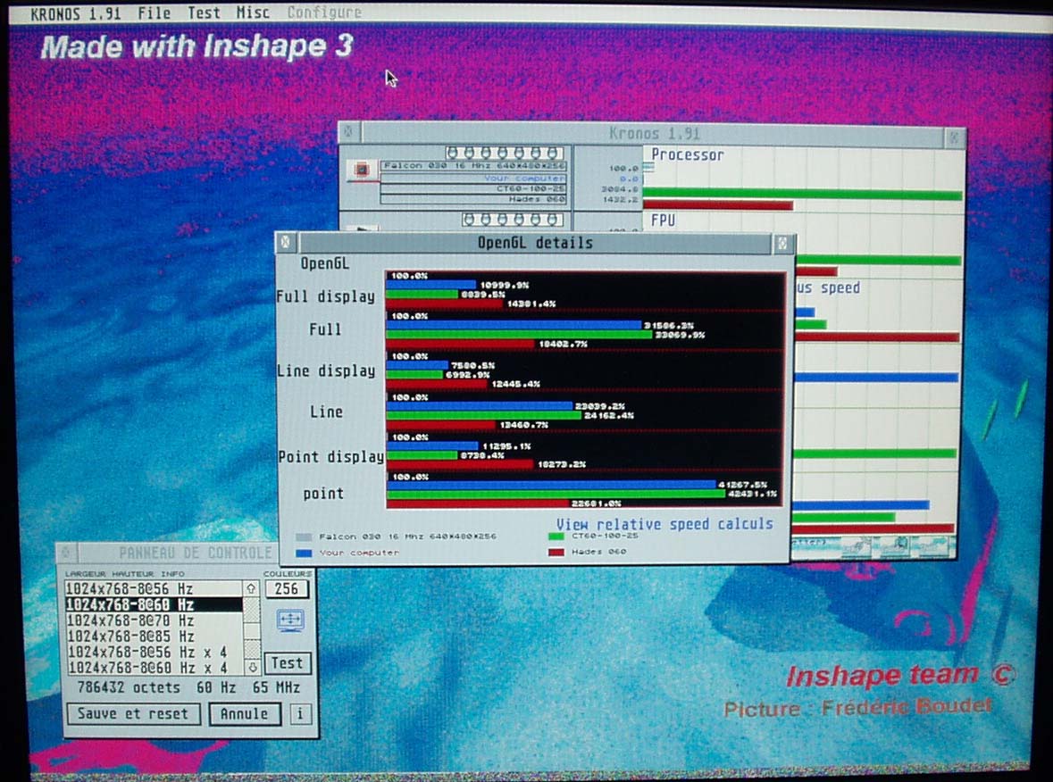The height and width of the screenshot is (782, 1053).
Task: Click the first mouse icon in Processor row
Action: pos(451,154)
